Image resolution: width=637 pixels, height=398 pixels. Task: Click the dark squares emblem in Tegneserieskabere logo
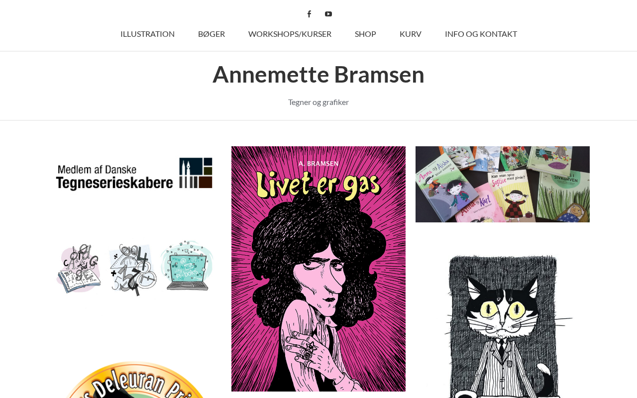tap(196, 173)
